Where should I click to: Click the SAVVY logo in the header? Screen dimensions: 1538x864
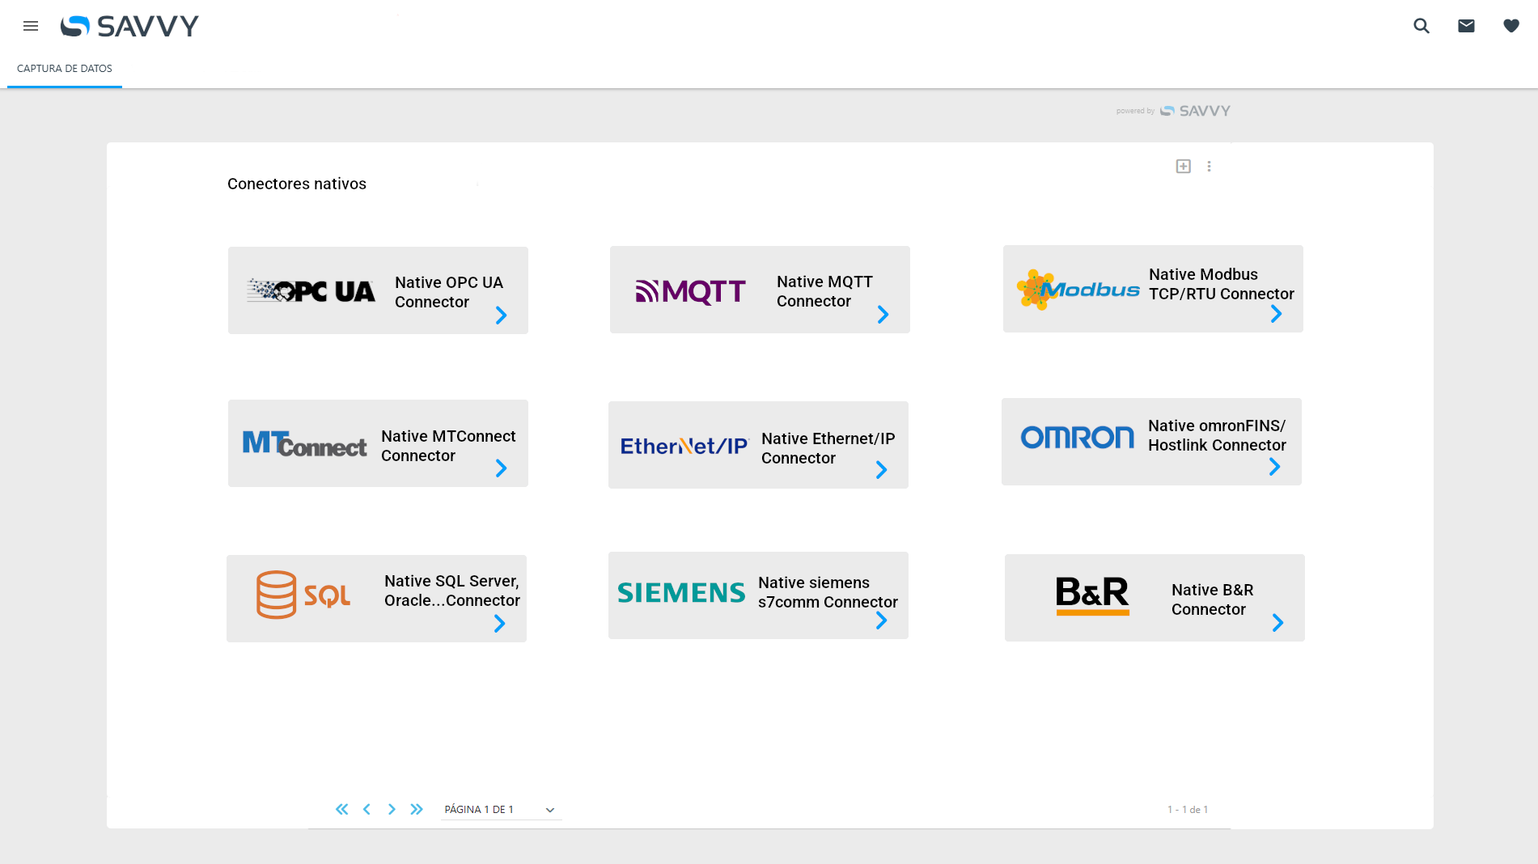(x=129, y=25)
